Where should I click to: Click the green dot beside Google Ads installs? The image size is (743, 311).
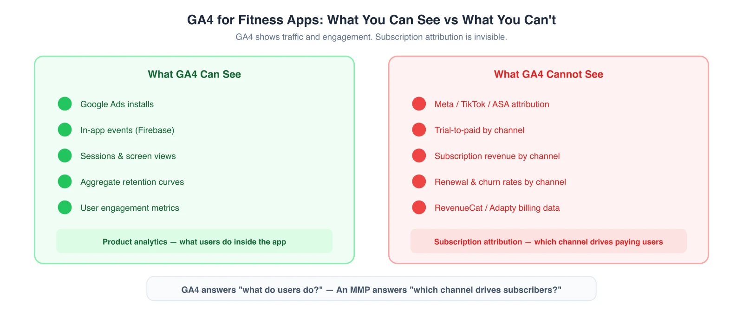coord(65,104)
